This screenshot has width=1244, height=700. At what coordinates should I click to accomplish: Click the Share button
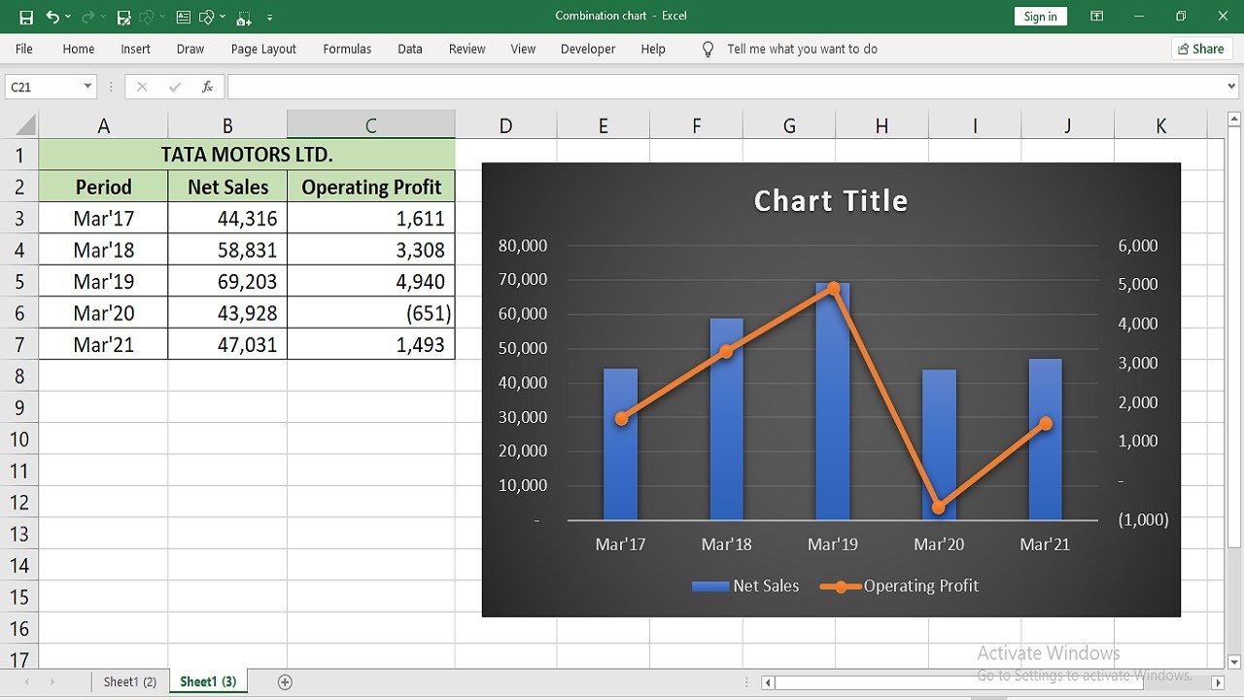pos(1201,49)
